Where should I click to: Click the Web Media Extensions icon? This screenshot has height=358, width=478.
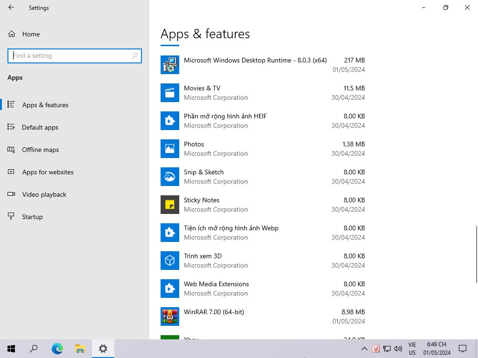[170, 289]
